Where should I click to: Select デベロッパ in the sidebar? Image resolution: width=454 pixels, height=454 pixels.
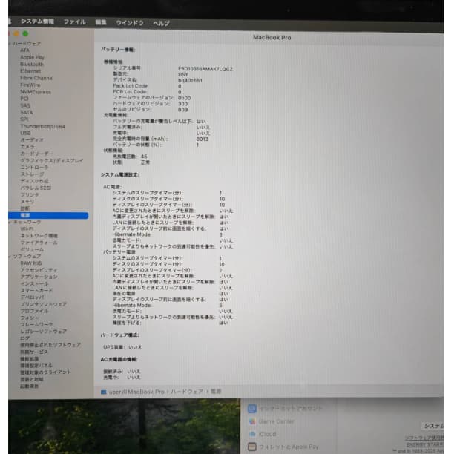(32, 297)
